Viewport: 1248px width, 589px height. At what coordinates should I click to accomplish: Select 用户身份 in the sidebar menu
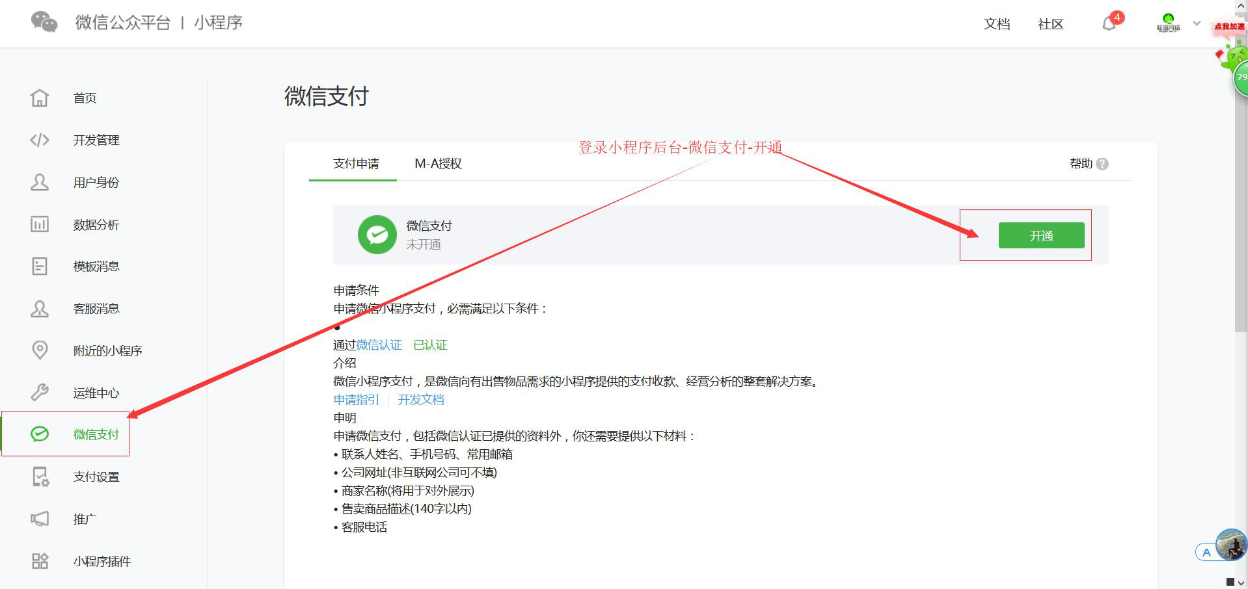click(x=96, y=182)
